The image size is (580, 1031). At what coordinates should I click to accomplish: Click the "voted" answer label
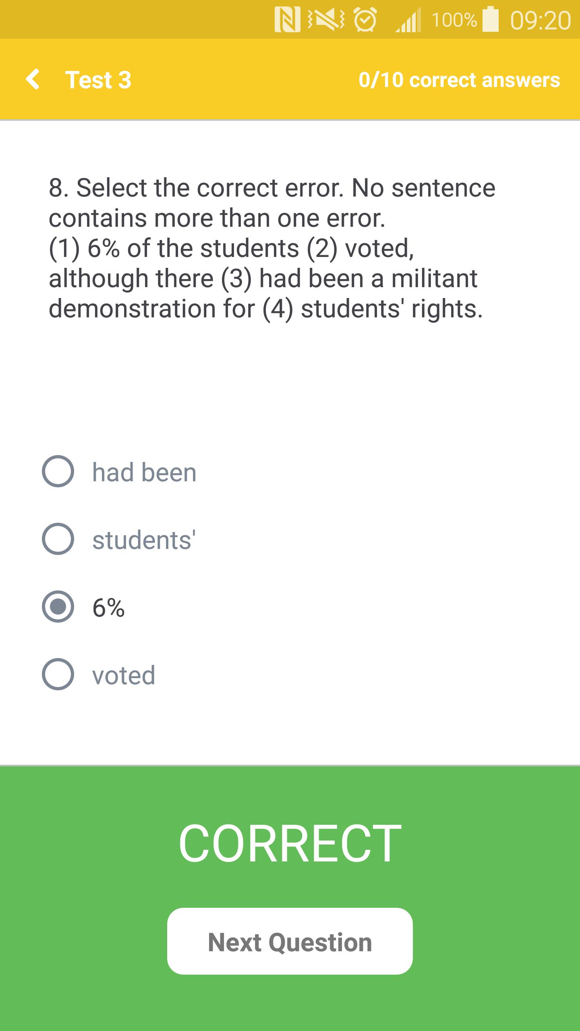124,675
